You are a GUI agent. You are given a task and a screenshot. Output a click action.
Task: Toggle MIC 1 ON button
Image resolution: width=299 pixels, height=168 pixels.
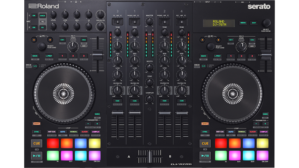tap(34, 15)
